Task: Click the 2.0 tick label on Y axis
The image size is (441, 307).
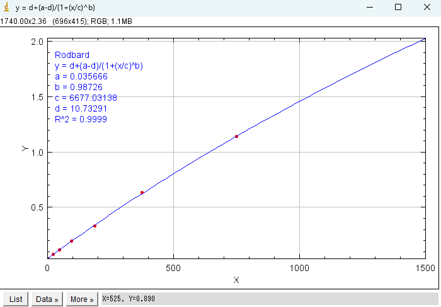Action: [37, 41]
